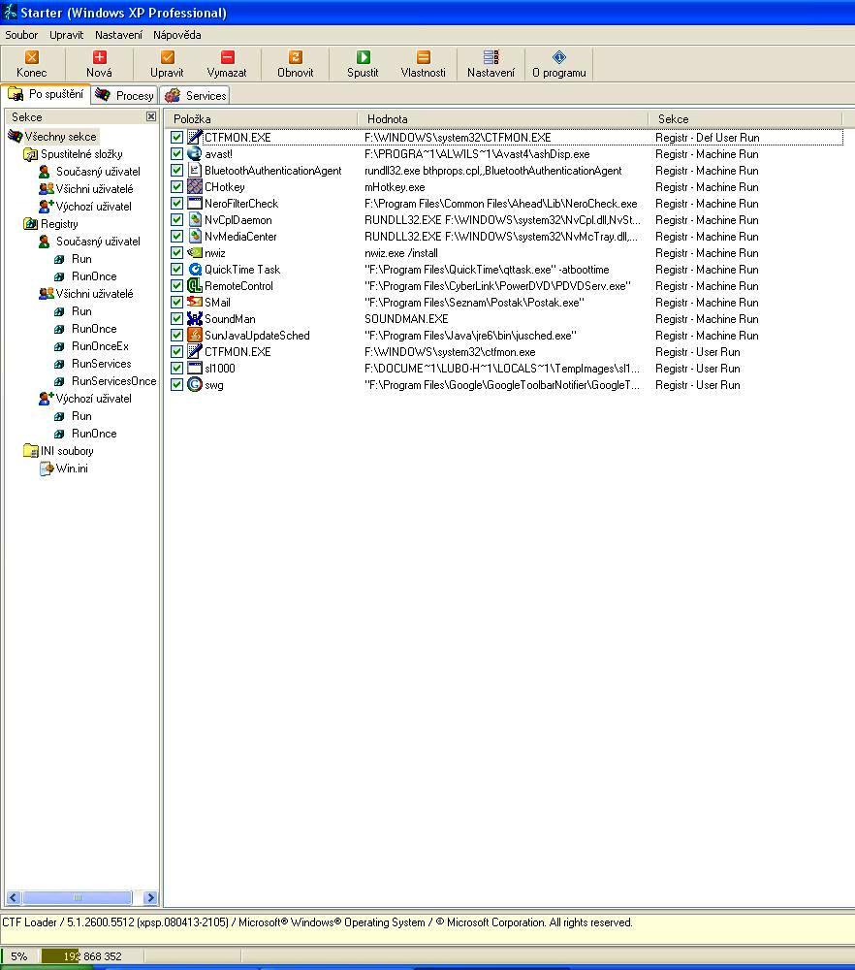Select the F:\WINDOWS\system32\ctfmon.exe value cell
855x970 pixels.
(x=450, y=352)
